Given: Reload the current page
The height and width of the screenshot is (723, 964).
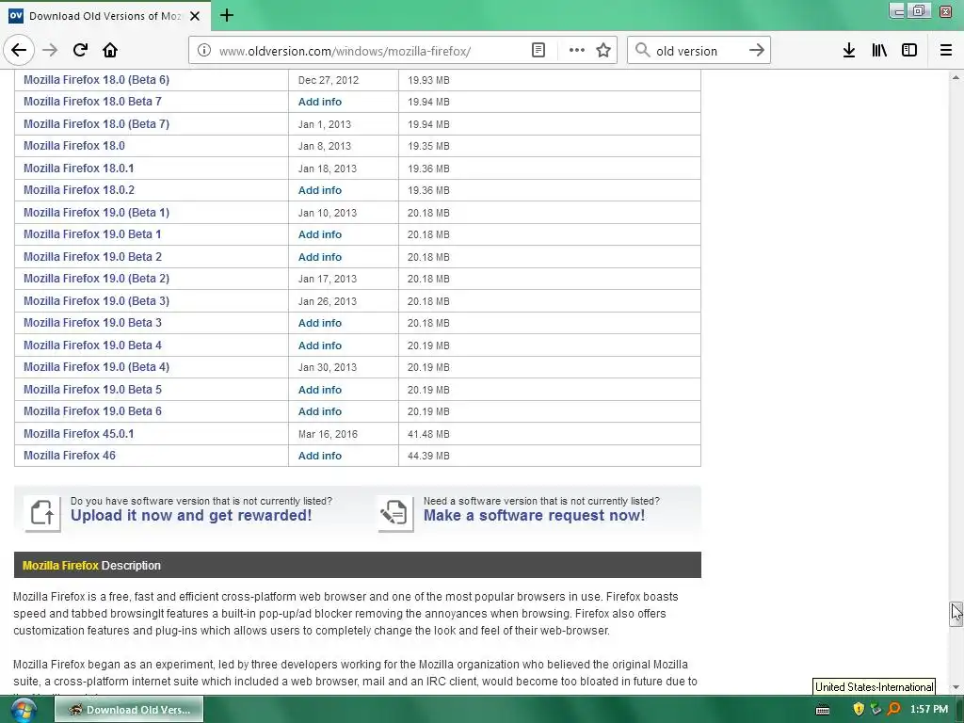Looking at the screenshot, I should (80, 51).
